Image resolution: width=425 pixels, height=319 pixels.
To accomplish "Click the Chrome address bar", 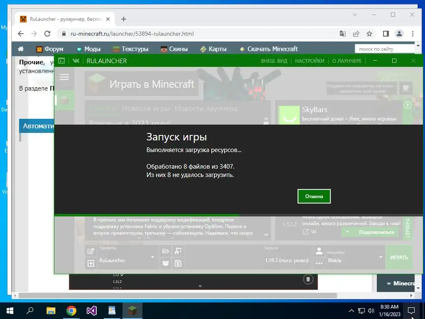I will 198,34.
